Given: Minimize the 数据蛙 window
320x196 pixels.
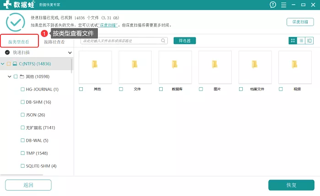Looking at the screenshot, I should (x=293, y=5).
